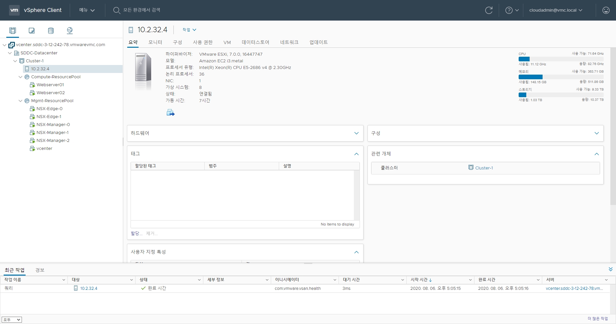This screenshot has width=616, height=324.
Task: Click the Cluster-1 cluster icon in related objects
Action: (x=471, y=167)
